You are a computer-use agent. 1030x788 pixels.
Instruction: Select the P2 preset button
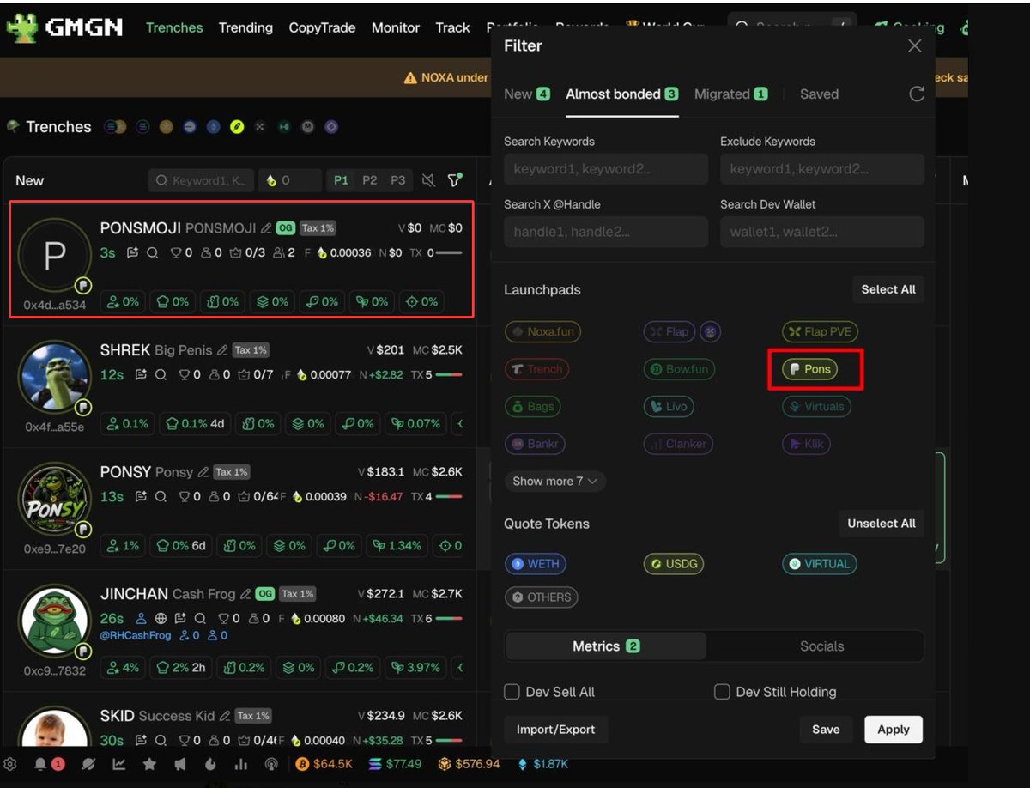point(370,180)
